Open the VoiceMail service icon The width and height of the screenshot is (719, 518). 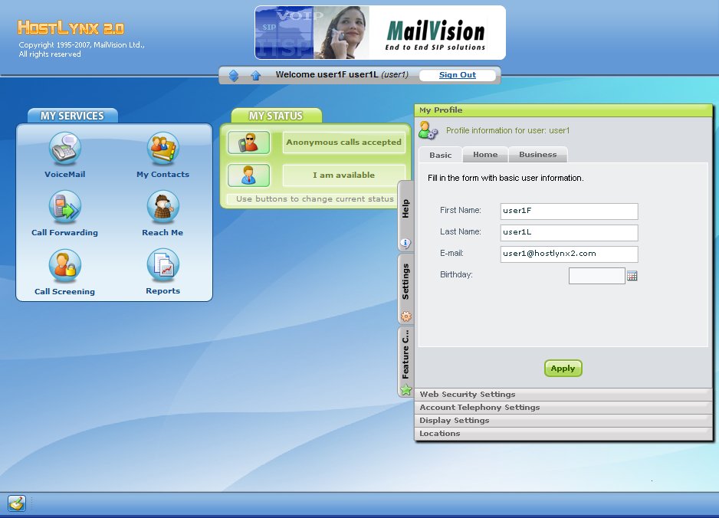click(x=65, y=149)
